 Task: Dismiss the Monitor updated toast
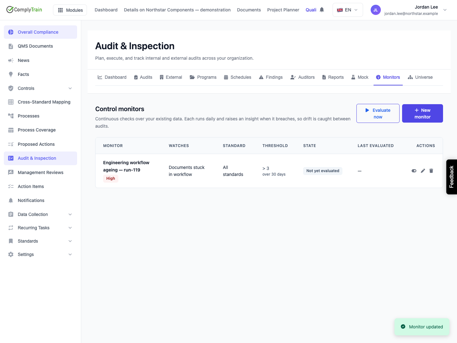coord(422,327)
